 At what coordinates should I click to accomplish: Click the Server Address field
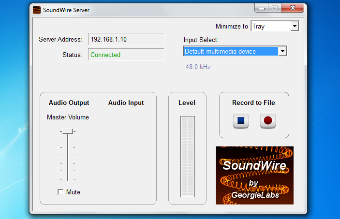pyautogui.click(x=126, y=39)
